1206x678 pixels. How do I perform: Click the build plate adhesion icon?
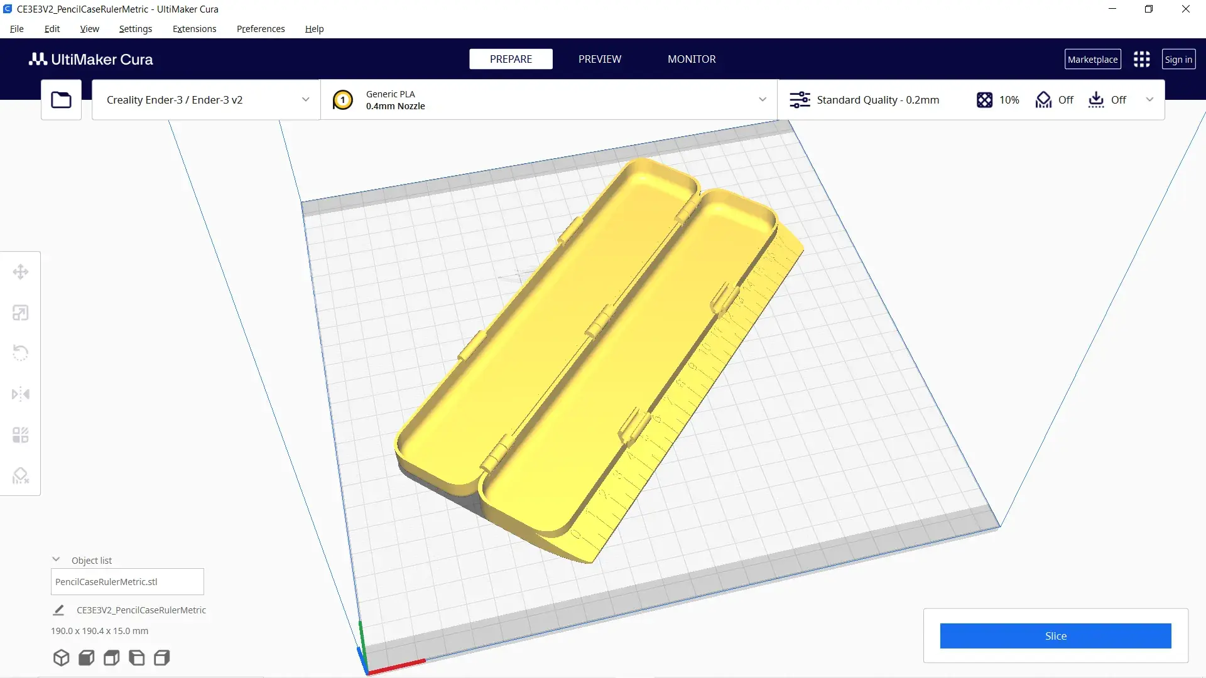pyautogui.click(x=1096, y=100)
